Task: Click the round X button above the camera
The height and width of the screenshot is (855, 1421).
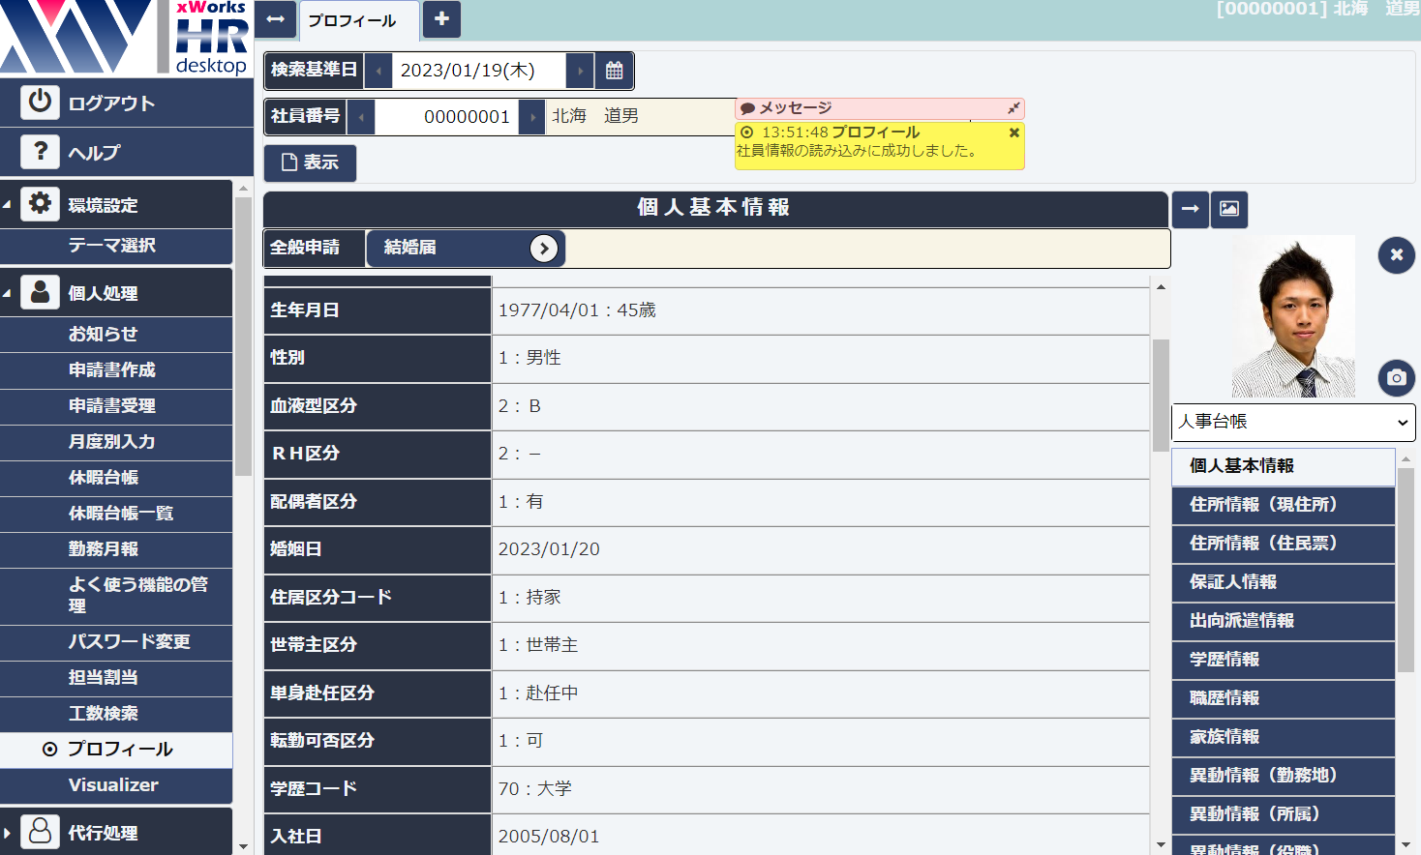Action: 1396,255
